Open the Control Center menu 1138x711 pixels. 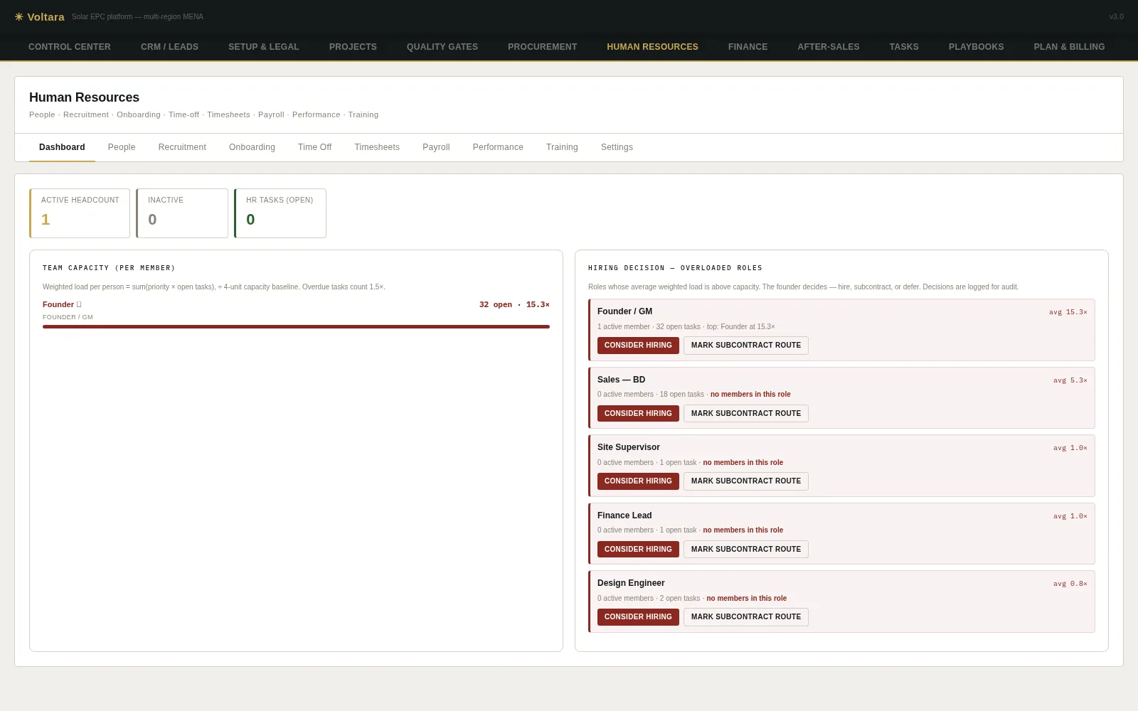pyautogui.click(x=70, y=47)
